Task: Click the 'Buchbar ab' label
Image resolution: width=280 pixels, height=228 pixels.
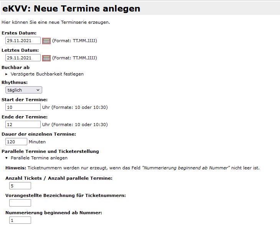Action: point(16,67)
